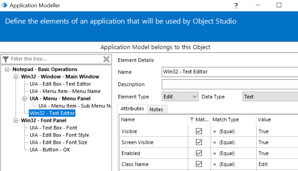Uncheck the Visible attribute match checkbox
The width and height of the screenshot is (298, 171).
pyautogui.click(x=199, y=131)
